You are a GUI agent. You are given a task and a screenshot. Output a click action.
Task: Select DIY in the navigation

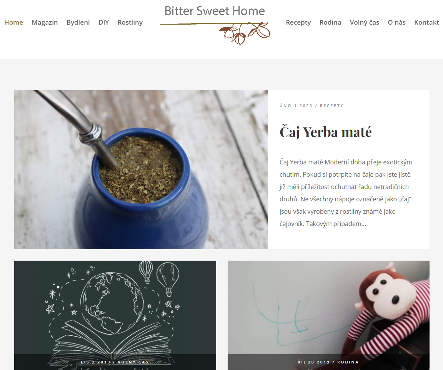click(x=104, y=22)
